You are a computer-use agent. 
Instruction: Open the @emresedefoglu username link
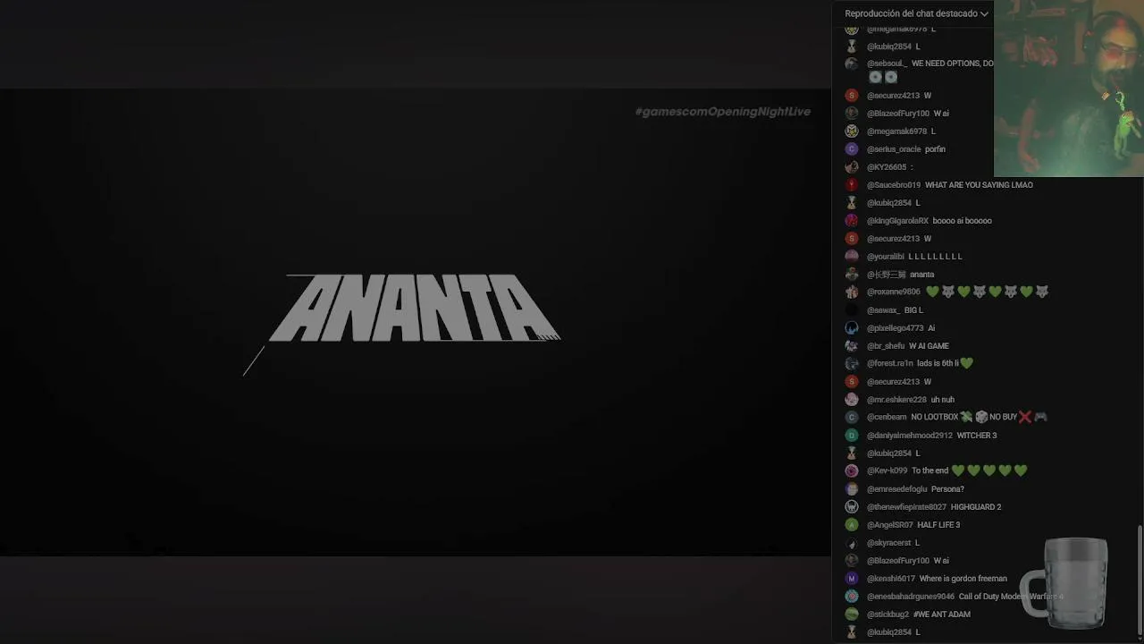pos(896,489)
